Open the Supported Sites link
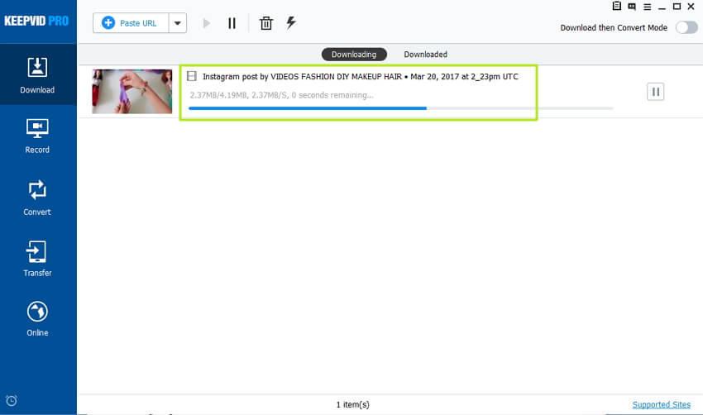This screenshot has height=415, width=703. 662,405
